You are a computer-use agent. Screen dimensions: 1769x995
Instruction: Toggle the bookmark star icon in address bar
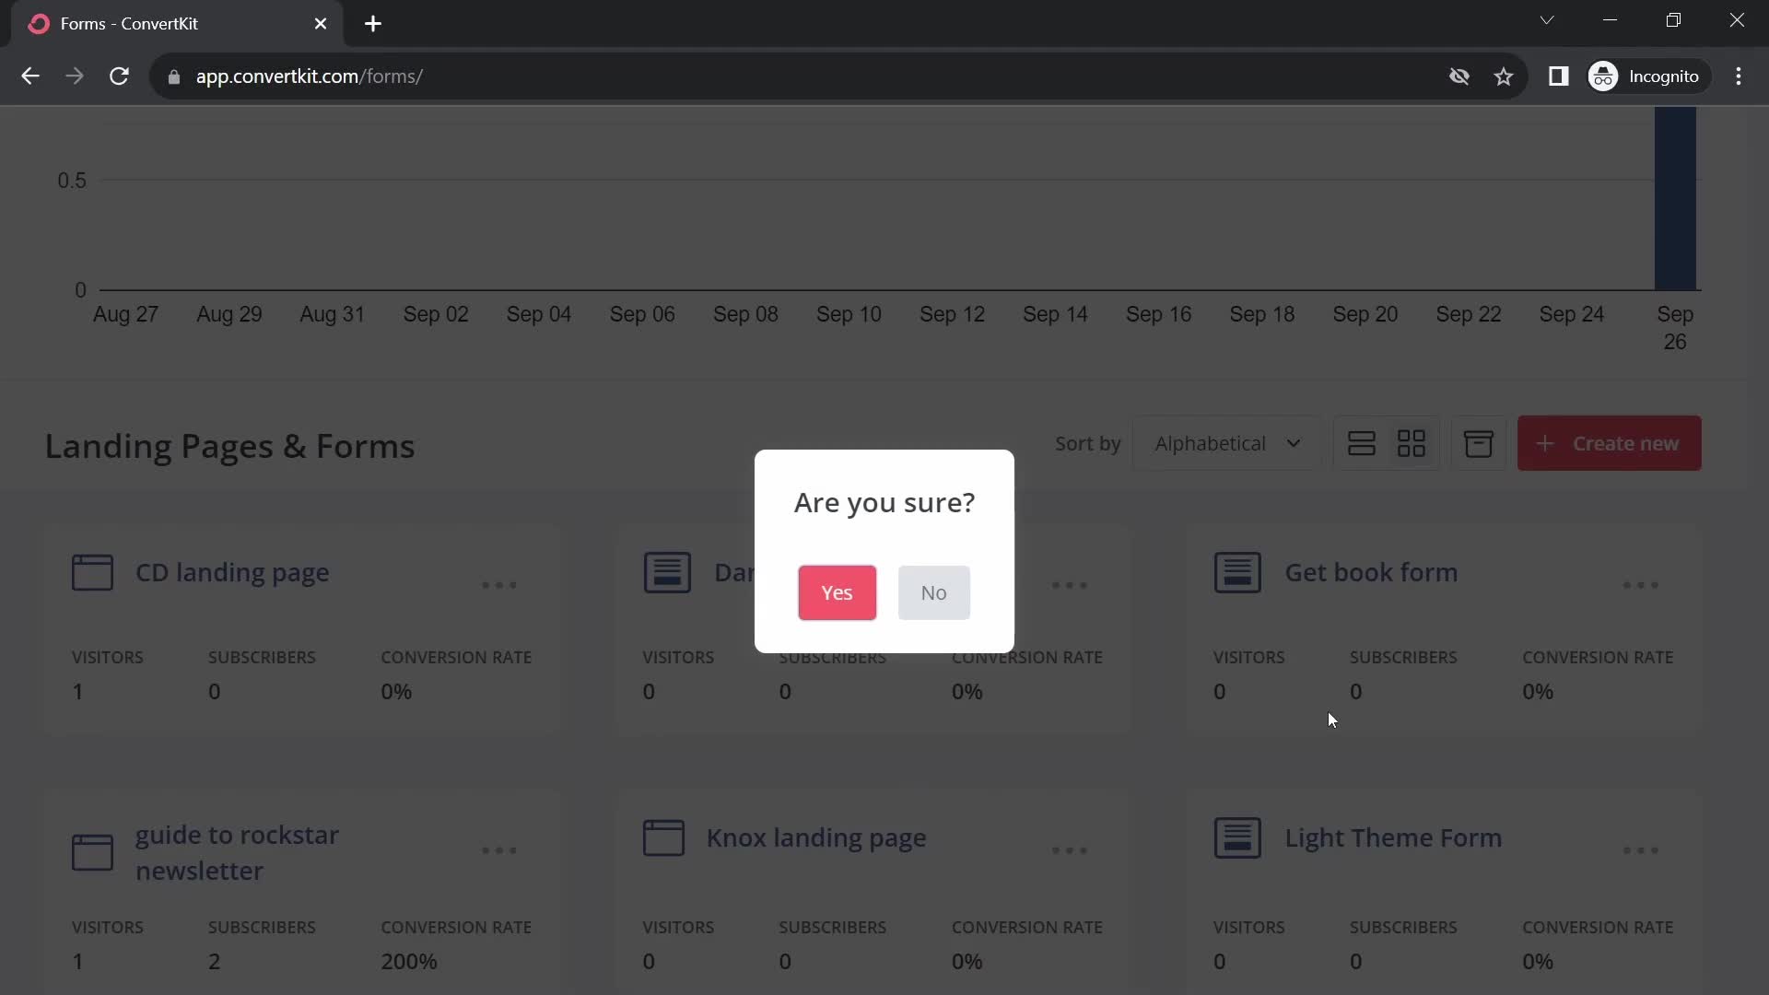tap(1505, 76)
